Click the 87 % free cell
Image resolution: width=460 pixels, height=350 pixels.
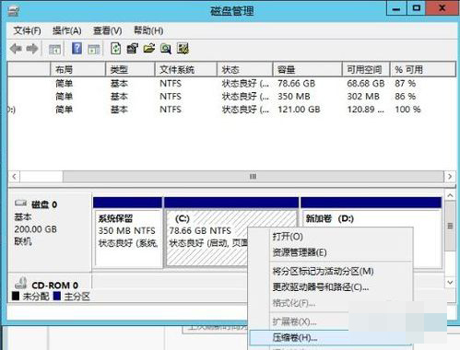[x=406, y=84]
